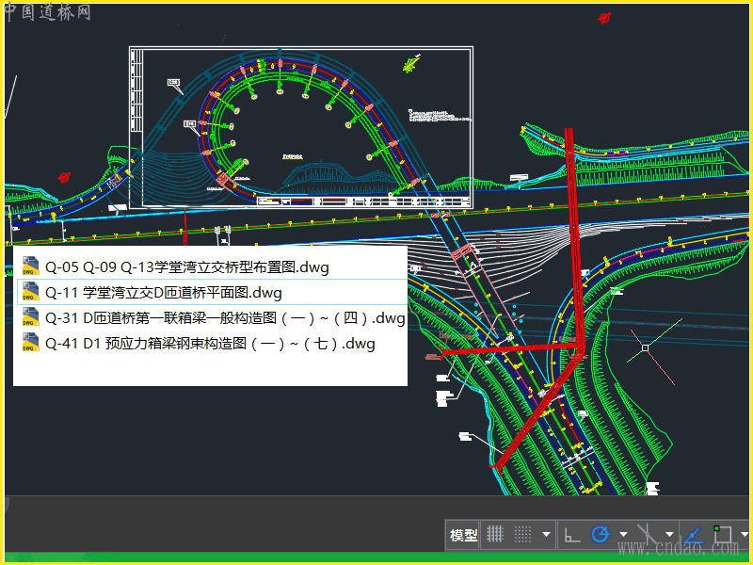Viewport: 753px width, 565px height.
Task: Open the object snap settings dropdown
Action: pyautogui.click(x=745, y=534)
